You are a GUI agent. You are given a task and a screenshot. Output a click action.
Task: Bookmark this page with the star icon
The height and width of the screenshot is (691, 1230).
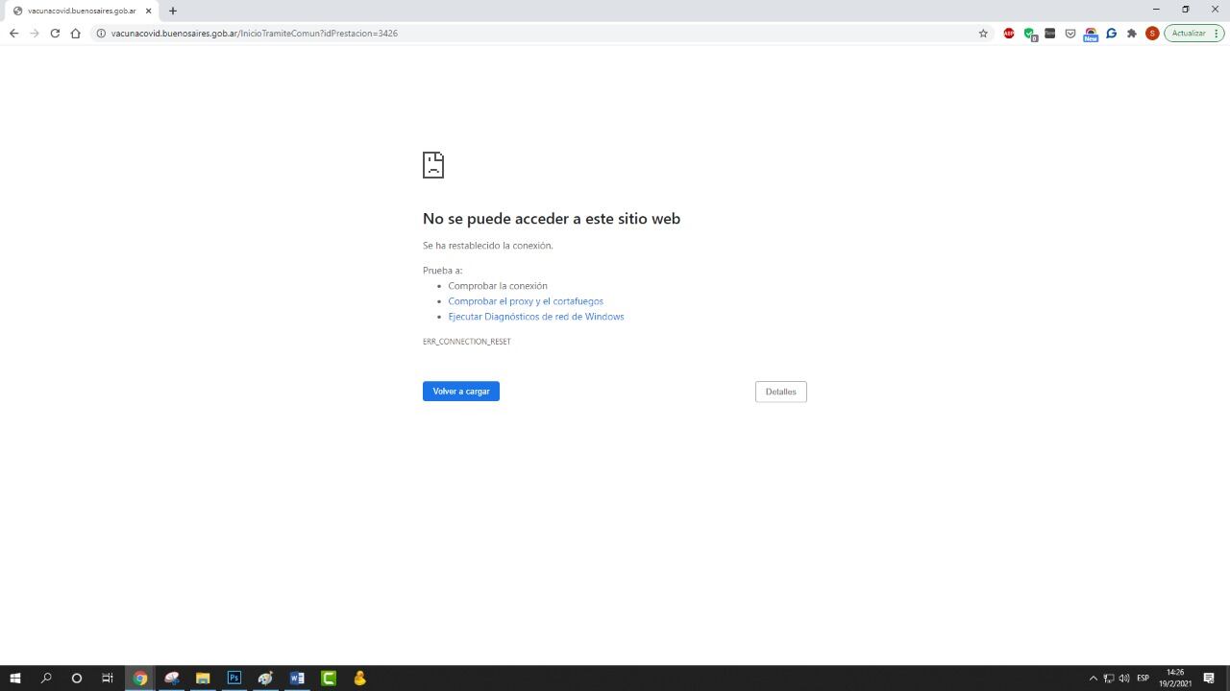click(x=983, y=34)
